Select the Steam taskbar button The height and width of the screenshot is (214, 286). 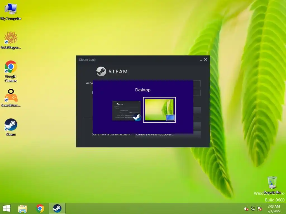57,208
